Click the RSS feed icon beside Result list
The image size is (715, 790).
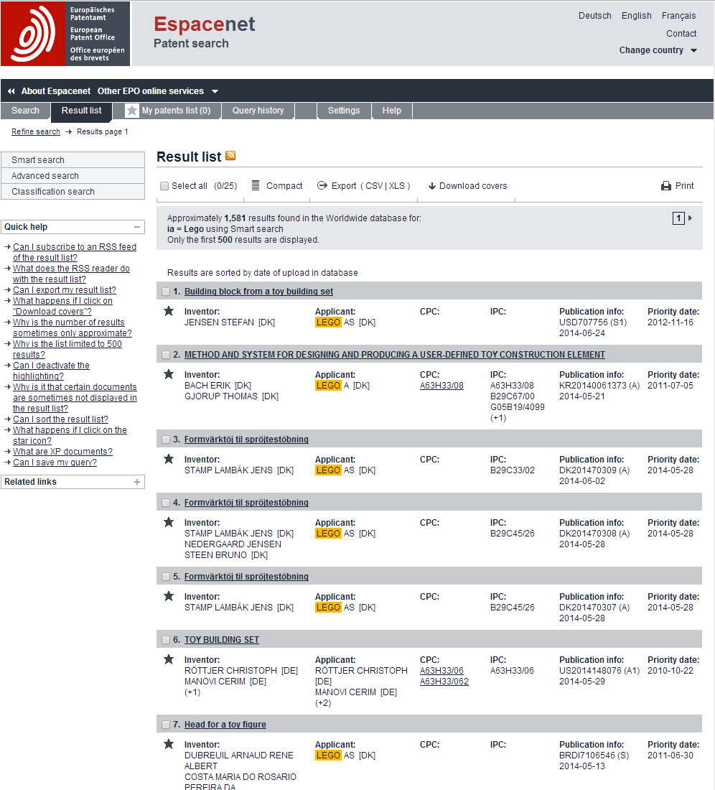[230, 156]
